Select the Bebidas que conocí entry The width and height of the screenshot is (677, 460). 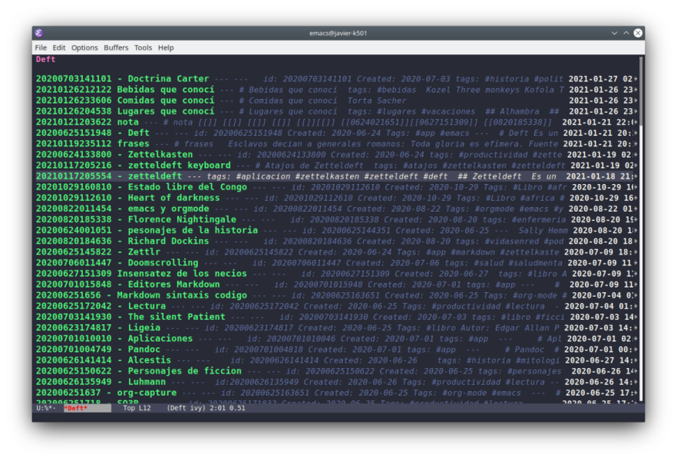tap(166, 90)
